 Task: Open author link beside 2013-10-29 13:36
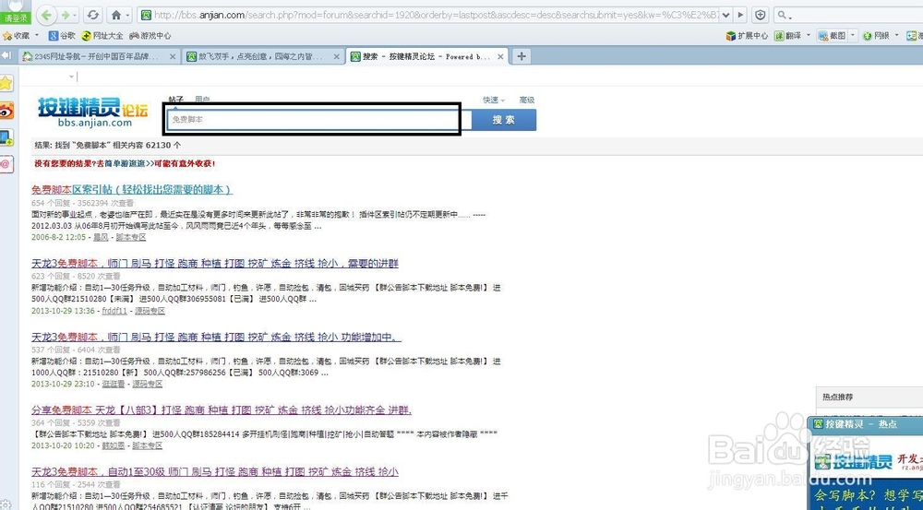114,311
